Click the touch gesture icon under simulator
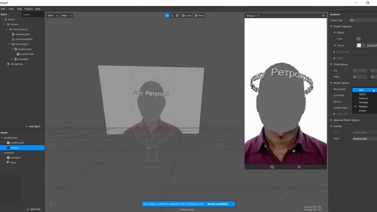Screen dimensions: 377x212 click(x=299, y=167)
